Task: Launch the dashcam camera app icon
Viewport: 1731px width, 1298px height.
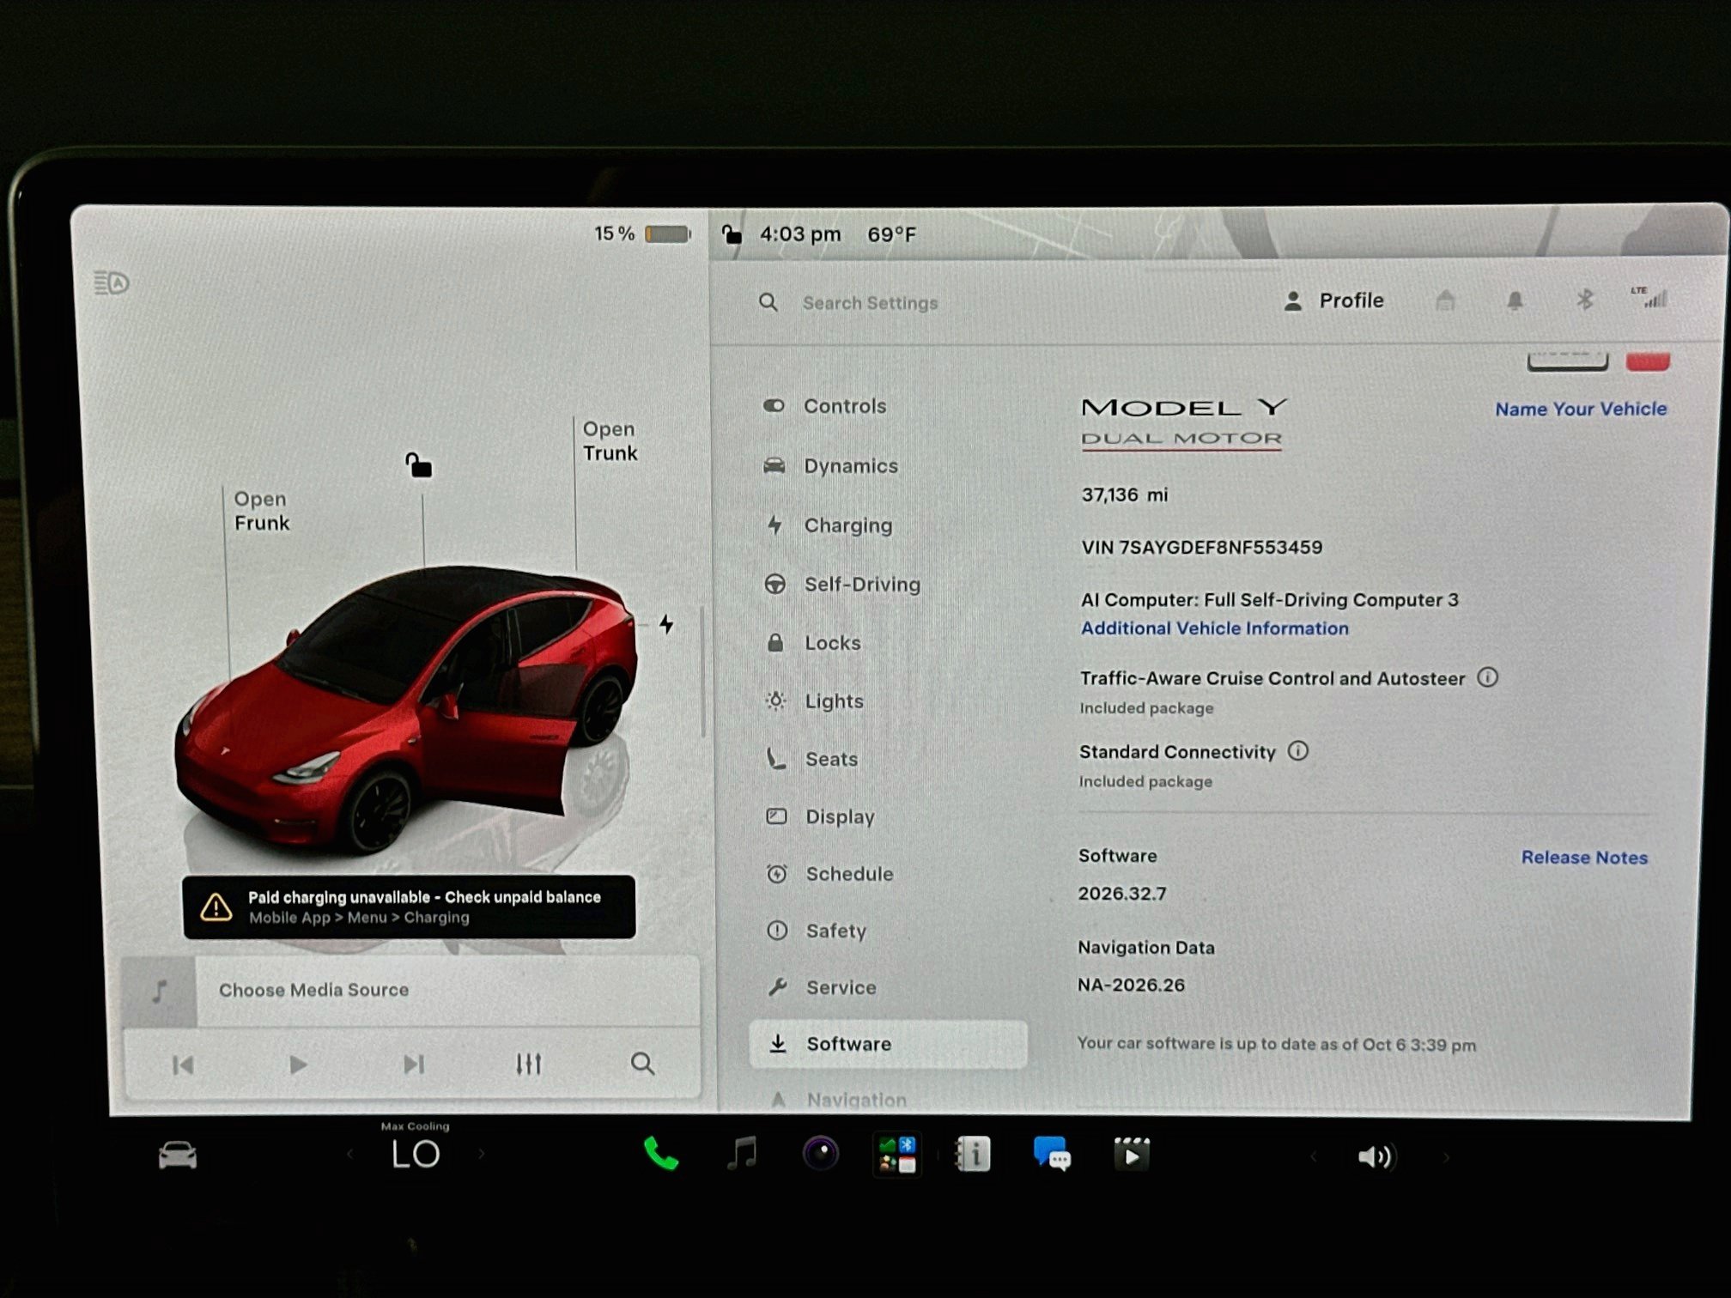Action: point(820,1153)
